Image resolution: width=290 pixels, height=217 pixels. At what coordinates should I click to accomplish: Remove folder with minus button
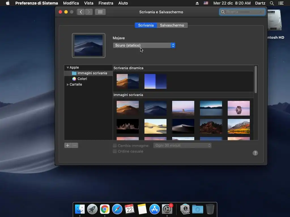[75, 146]
